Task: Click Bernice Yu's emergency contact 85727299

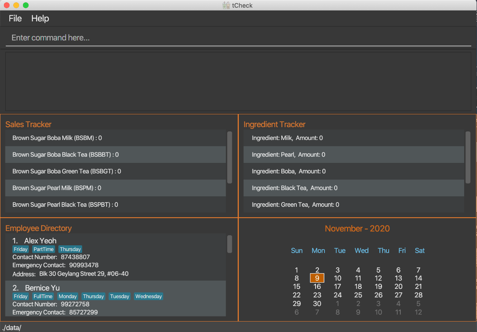Action: (x=83, y=312)
